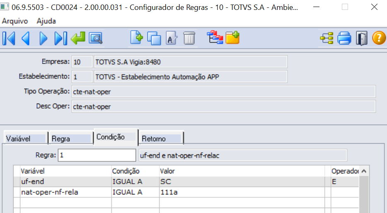Edit the record with the pencil icon
The image size is (387, 213).
click(172, 38)
